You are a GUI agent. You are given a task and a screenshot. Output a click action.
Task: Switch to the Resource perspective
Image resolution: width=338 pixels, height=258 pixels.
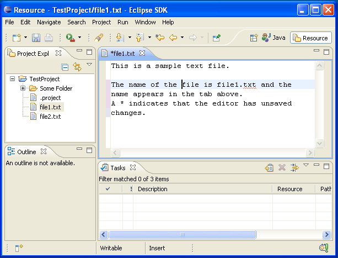[310, 38]
